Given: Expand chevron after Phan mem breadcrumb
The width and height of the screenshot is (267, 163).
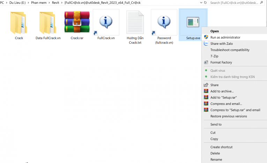Looking at the screenshot, I should pos(49,3).
